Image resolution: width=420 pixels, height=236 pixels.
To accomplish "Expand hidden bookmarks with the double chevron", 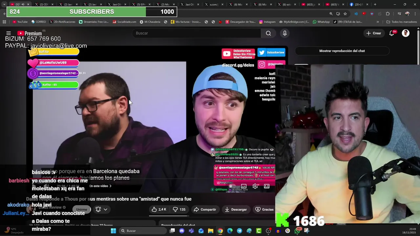I will (x=378, y=22).
